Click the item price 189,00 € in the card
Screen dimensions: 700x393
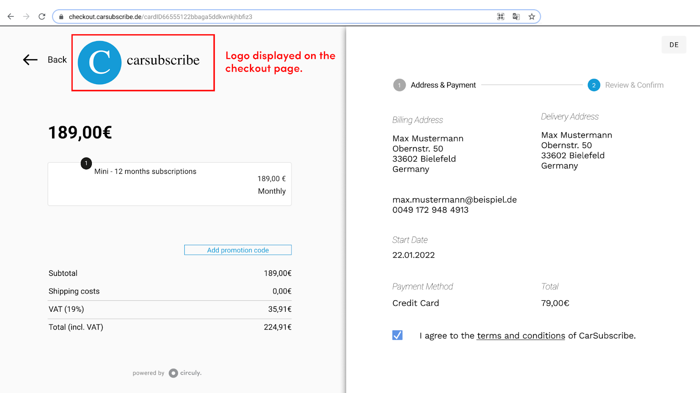click(272, 179)
